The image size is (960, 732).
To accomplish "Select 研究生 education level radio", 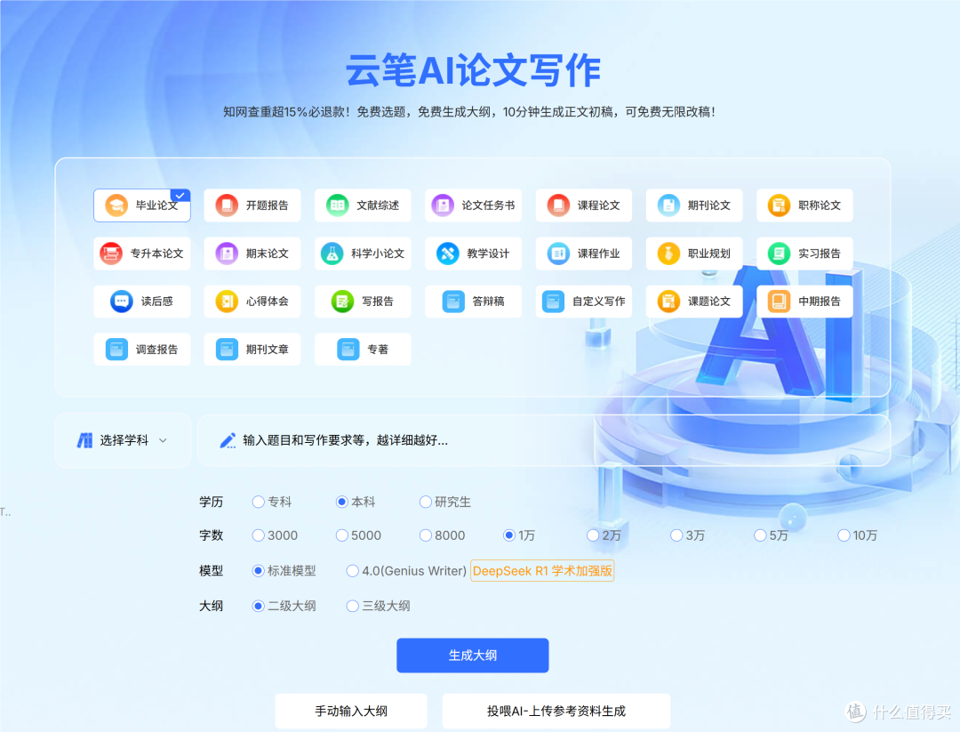I will (425, 502).
